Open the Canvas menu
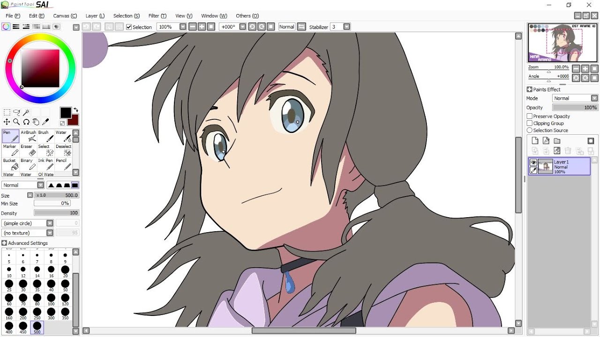 tap(65, 16)
